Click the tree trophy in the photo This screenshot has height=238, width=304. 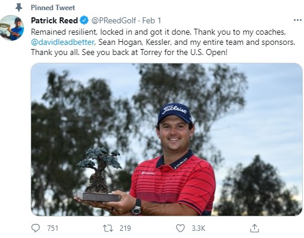coord(99,175)
